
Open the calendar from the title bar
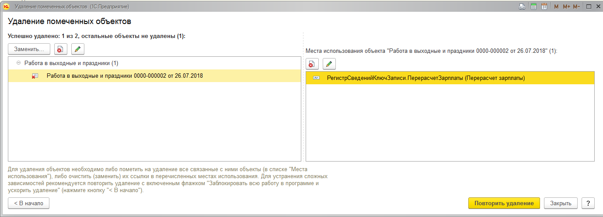click(x=544, y=7)
